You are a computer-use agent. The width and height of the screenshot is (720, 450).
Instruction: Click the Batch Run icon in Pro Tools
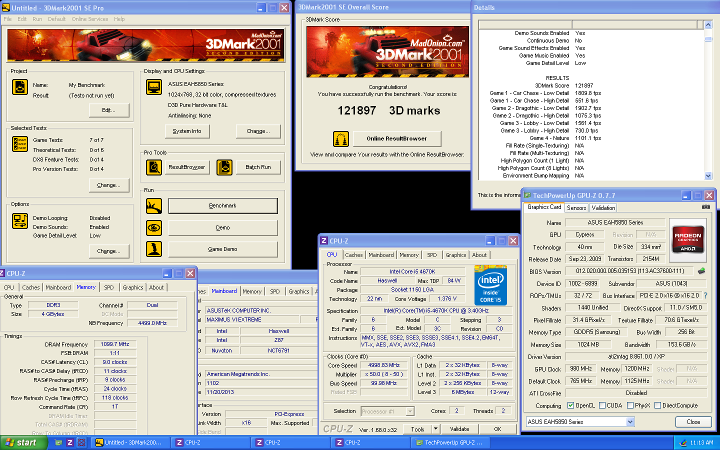click(x=224, y=167)
